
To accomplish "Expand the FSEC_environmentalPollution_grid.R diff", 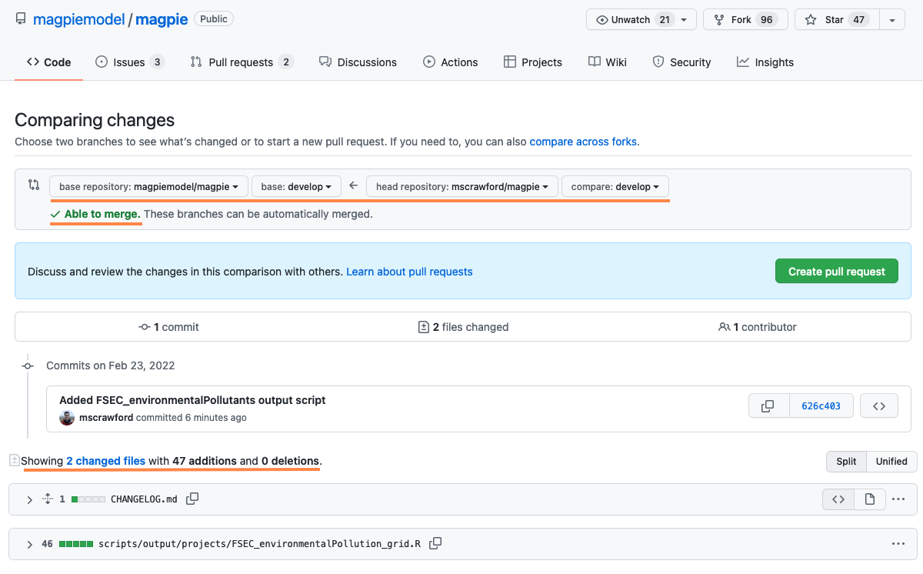I will (x=29, y=544).
